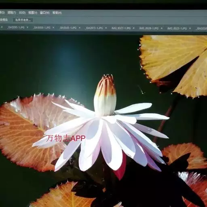Switch to the _I3A3045-1.JPG document tab
This screenshot has width=207, height=207.
point(68,28)
